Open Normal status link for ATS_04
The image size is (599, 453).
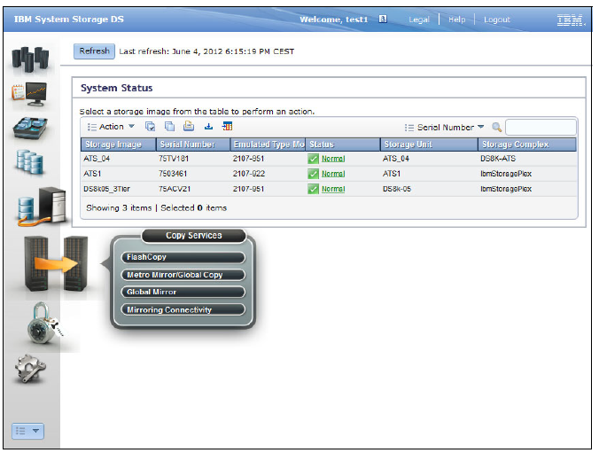333,159
